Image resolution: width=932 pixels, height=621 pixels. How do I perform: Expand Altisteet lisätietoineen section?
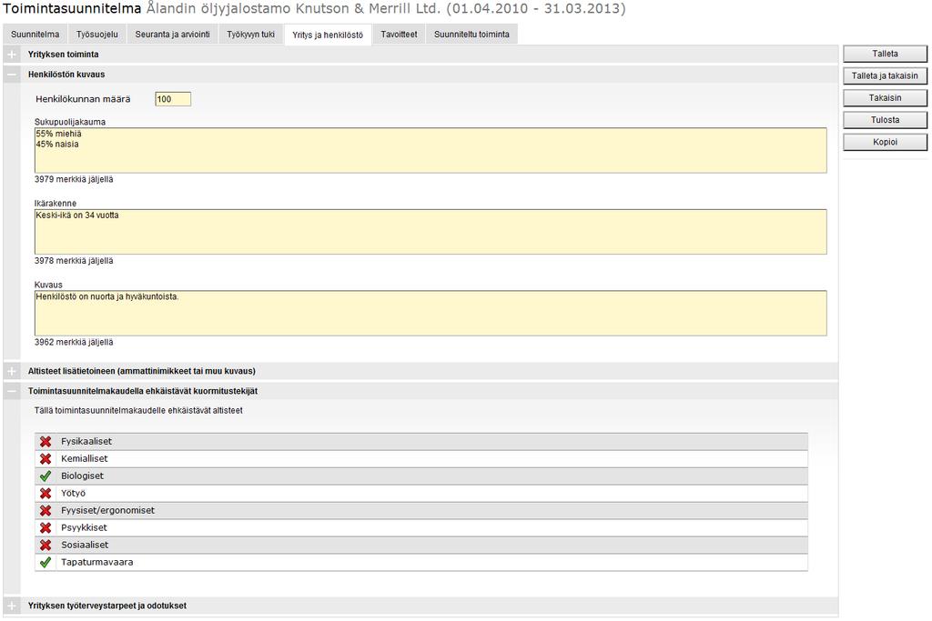[12, 371]
